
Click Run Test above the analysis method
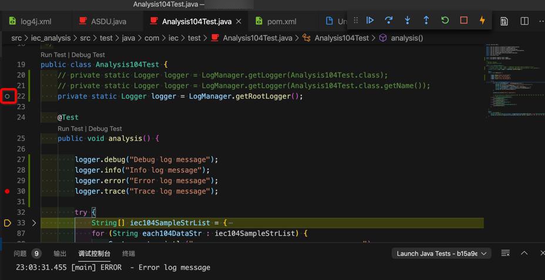[x=70, y=129]
